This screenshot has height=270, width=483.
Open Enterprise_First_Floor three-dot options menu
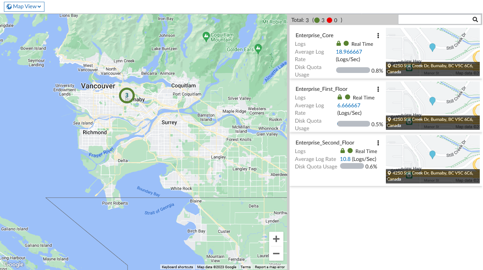(x=378, y=89)
